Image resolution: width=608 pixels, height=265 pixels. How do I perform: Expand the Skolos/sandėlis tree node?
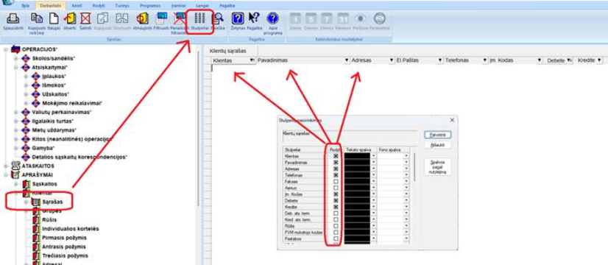[16, 58]
